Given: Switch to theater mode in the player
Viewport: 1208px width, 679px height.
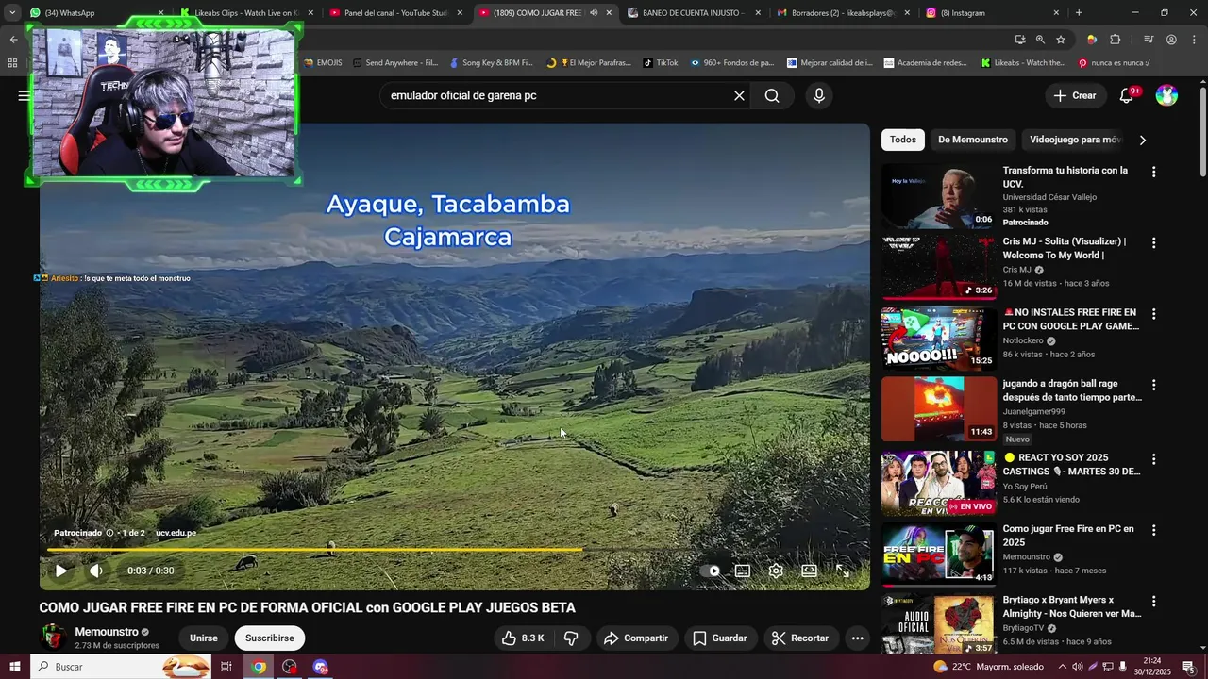Looking at the screenshot, I should tap(809, 571).
